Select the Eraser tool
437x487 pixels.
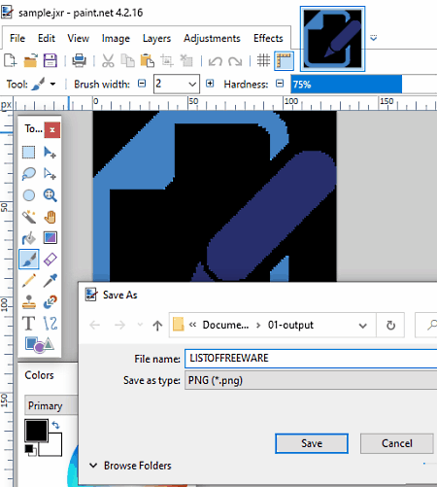[50, 260]
